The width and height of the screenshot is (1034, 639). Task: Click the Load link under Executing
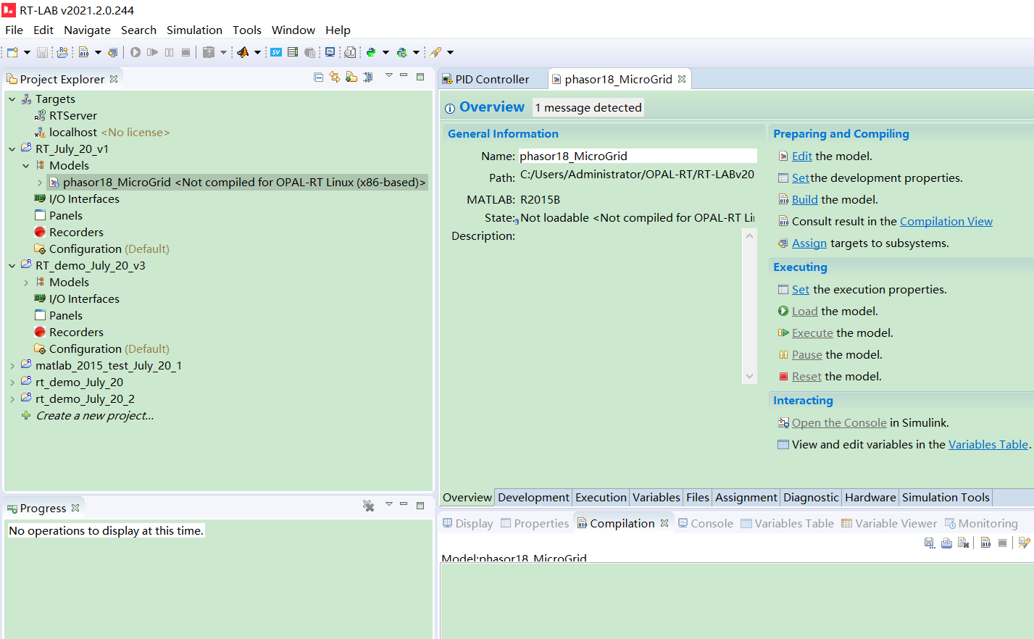coord(804,311)
